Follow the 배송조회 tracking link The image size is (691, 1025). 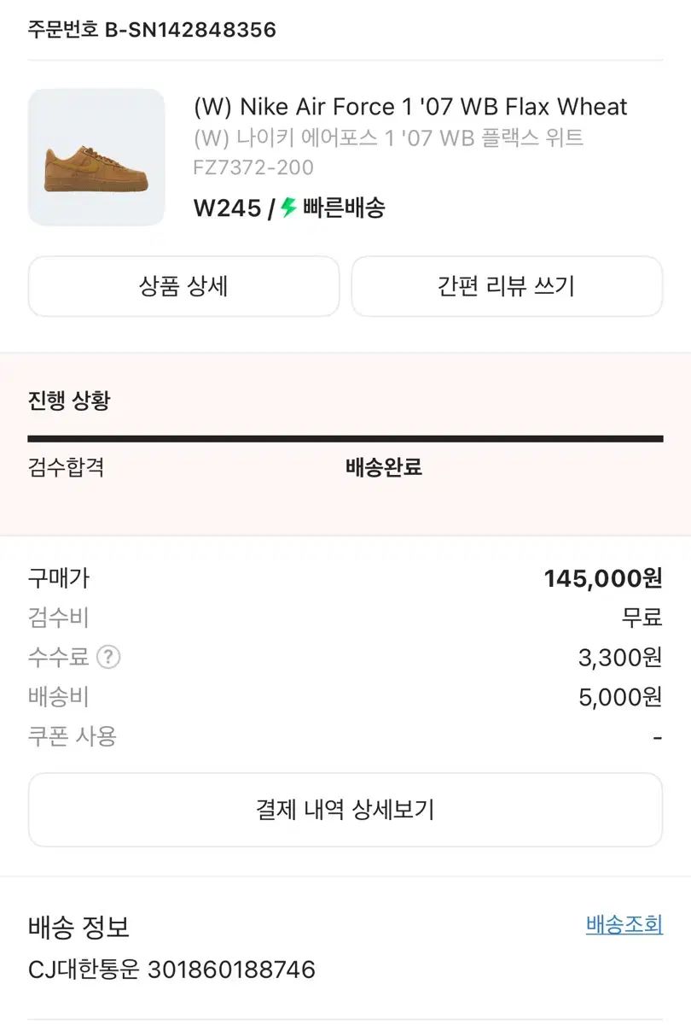(624, 924)
